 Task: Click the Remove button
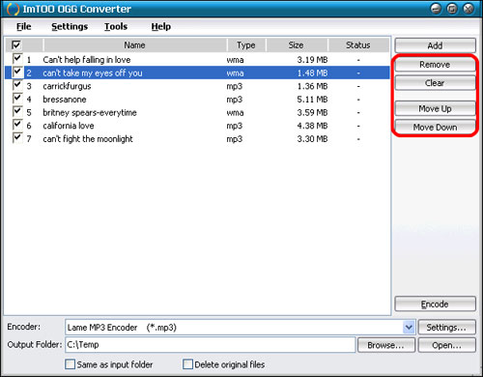coord(435,65)
